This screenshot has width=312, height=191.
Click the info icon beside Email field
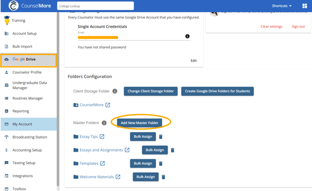point(187,36)
